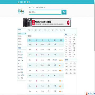
Task: Click the teal search button next to input
Action: [x=64, y=12]
